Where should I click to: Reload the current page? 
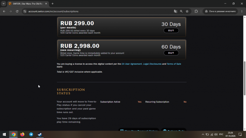pos(17,11)
